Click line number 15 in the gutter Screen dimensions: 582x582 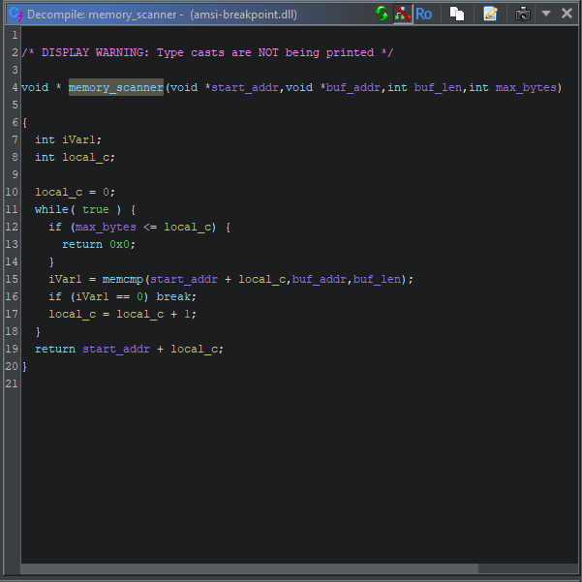click(x=12, y=279)
